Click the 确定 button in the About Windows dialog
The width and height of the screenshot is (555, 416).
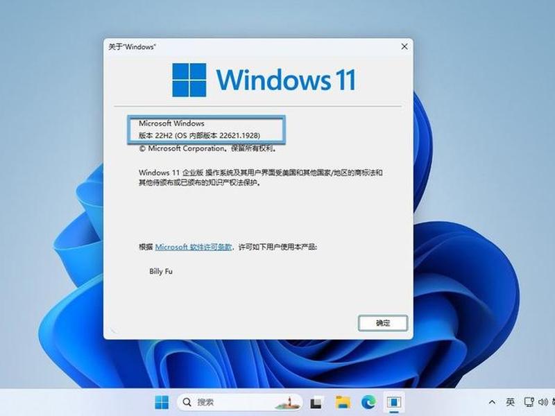pyautogui.click(x=383, y=323)
